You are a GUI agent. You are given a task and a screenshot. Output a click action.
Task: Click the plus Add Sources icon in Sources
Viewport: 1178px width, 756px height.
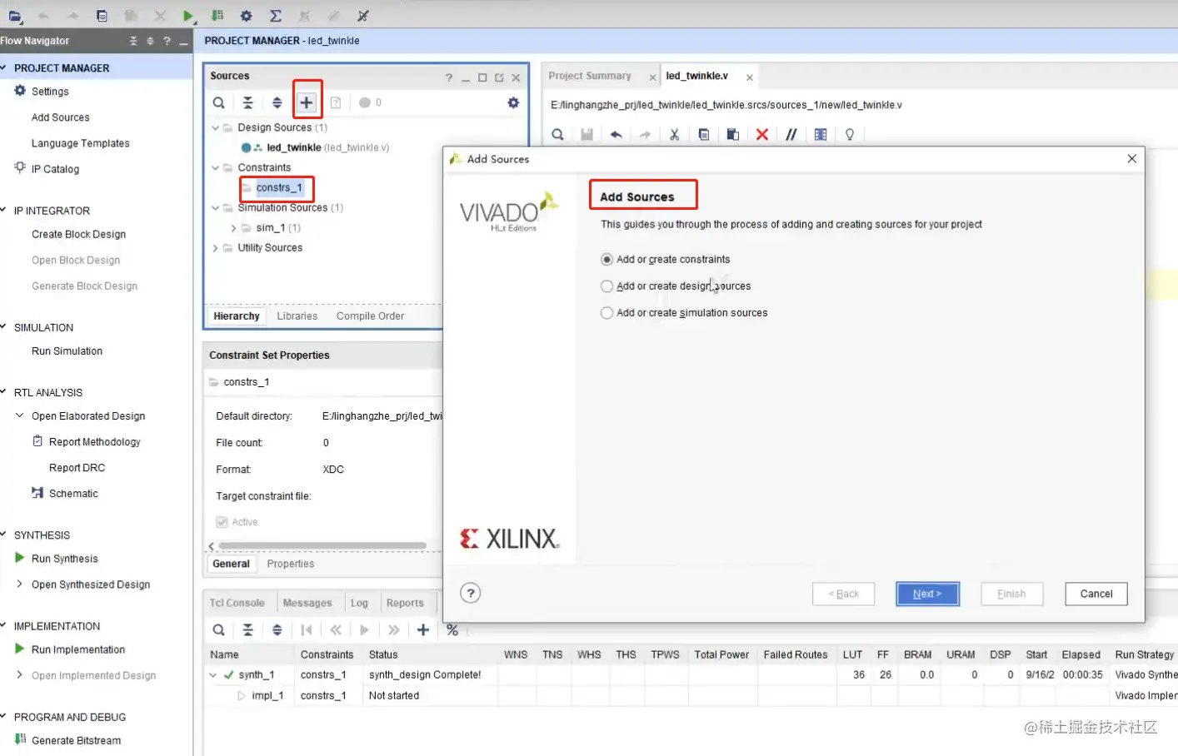pyautogui.click(x=307, y=102)
